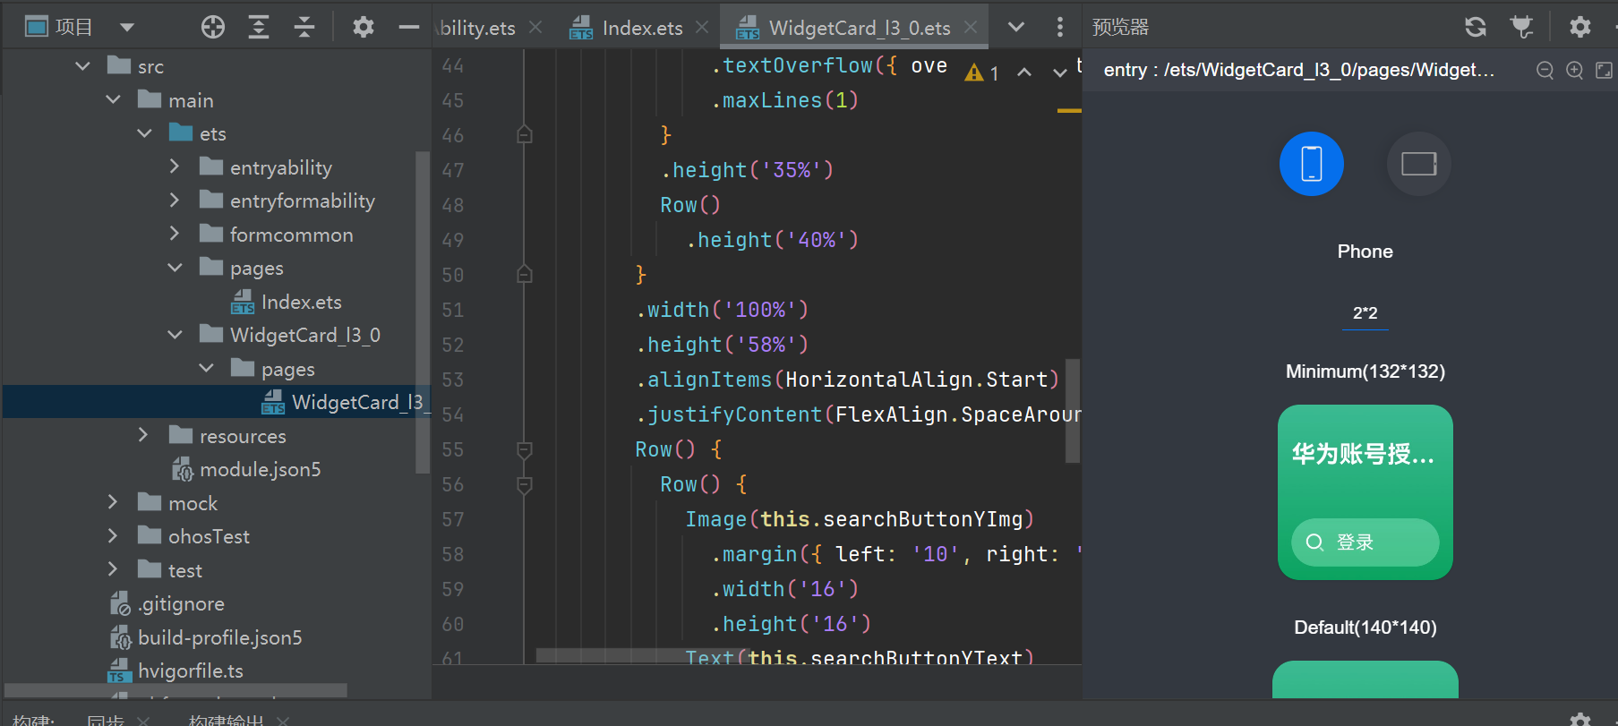Screen dimensions: 1618x726
Task: Switch to the WidgetCard_l3_0.ets editor tab
Action: [844, 28]
